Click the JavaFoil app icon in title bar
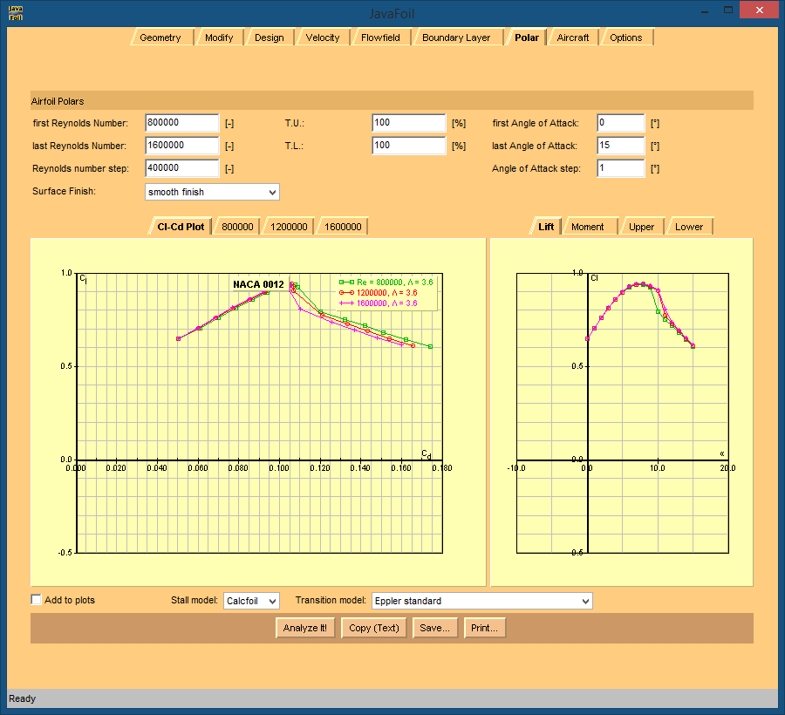 click(x=16, y=13)
